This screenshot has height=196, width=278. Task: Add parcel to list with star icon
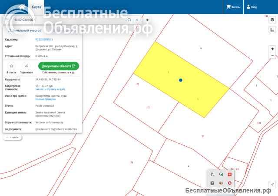pos(12,66)
